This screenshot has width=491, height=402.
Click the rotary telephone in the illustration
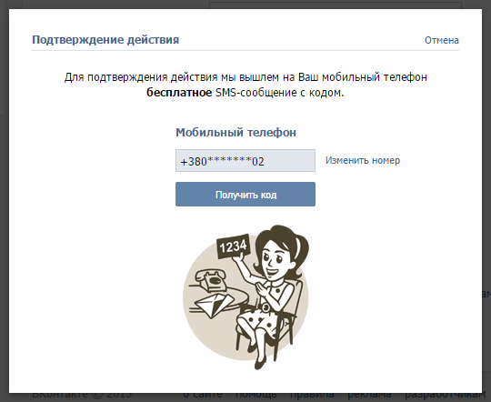[x=210, y=279]
